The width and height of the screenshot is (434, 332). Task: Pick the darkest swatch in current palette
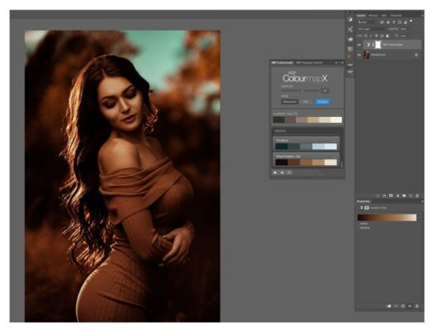279,120
